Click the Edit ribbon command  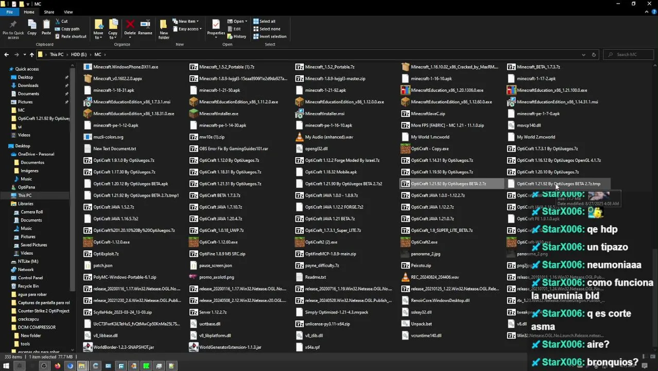(x=234, y=29)
